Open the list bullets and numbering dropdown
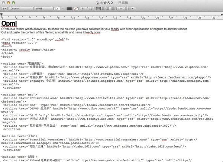 click(130, 9)
